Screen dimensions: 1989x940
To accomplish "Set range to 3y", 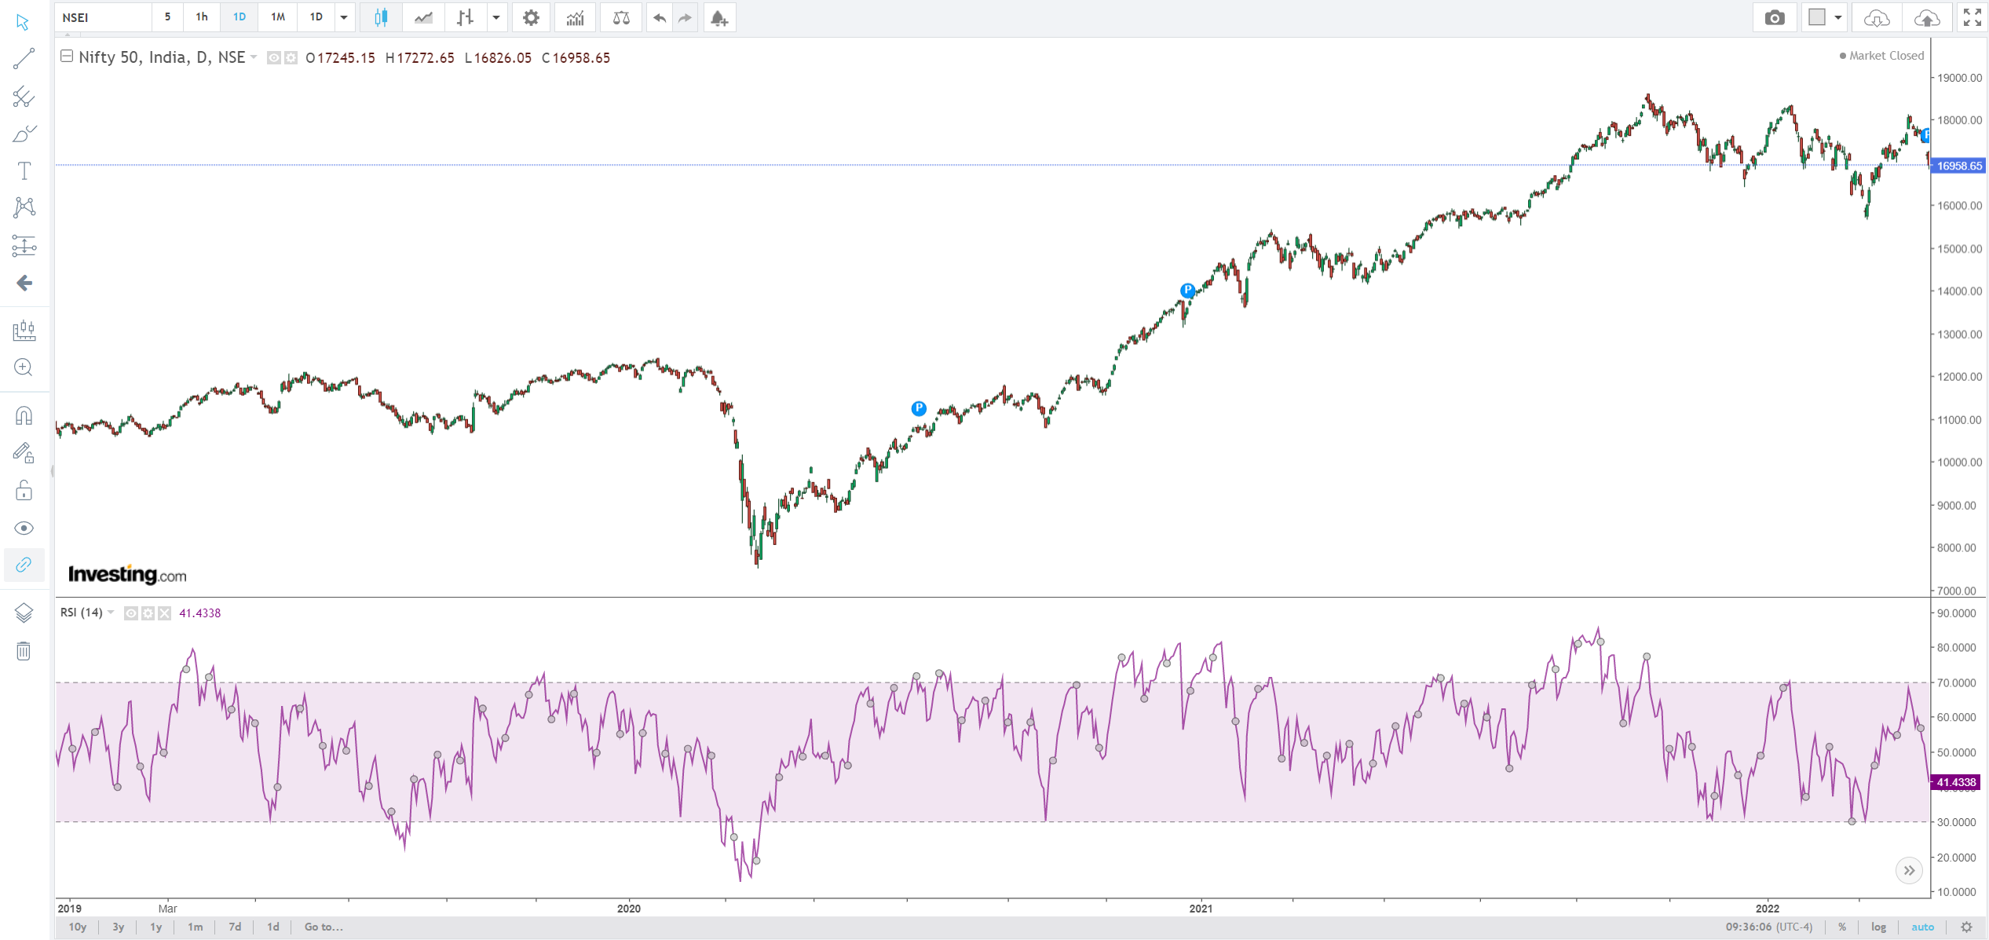I will (119, 927).
